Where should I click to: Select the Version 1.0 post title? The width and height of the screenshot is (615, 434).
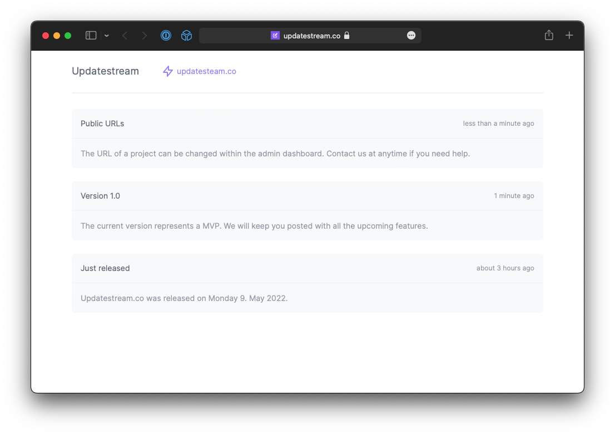pos(101,196)
